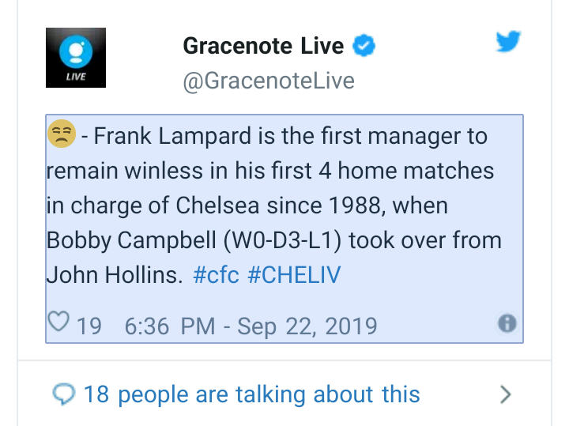Image resolution: width=569 pixels, height=426 pixels.
Task: Click the blue verified checkmark badge
Action: (x=363, y=46)
